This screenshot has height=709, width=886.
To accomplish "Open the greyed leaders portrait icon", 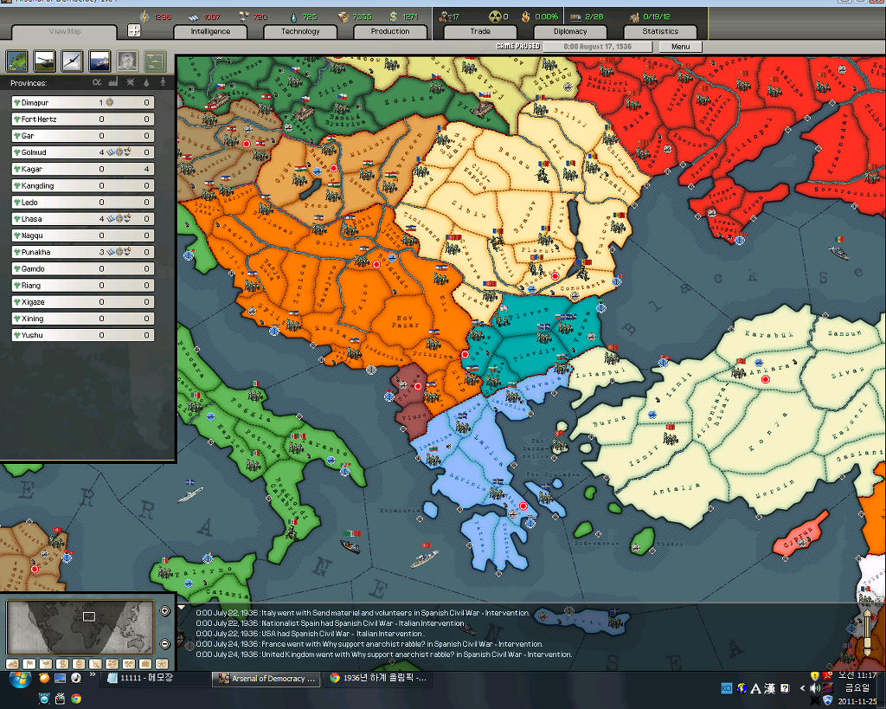I will coord(127,61).
